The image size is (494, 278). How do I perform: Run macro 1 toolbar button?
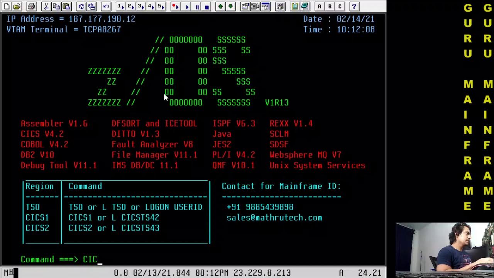point(120,6)
